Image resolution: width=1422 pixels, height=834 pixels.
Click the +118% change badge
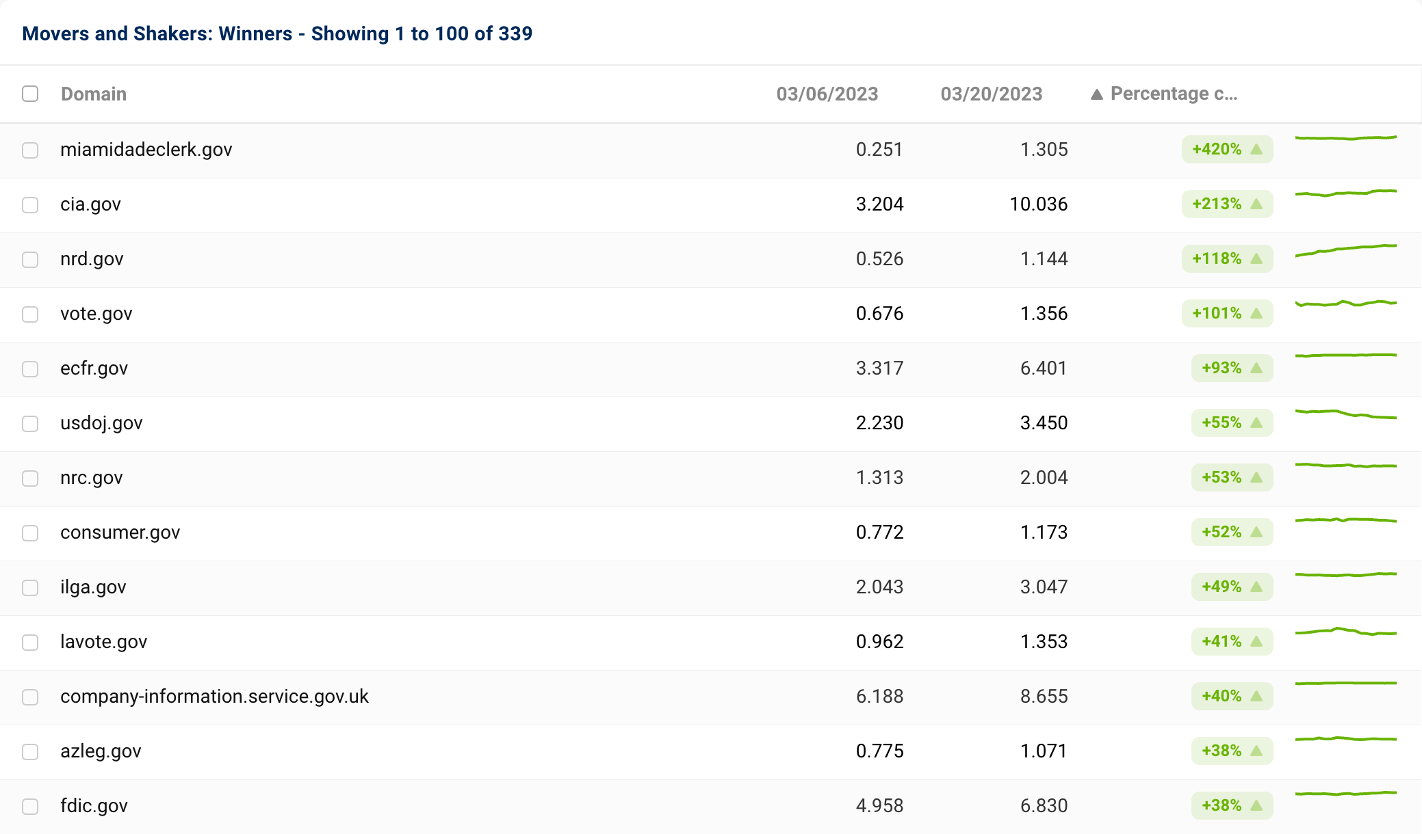pyautogui.click(x=1227, y=258)
